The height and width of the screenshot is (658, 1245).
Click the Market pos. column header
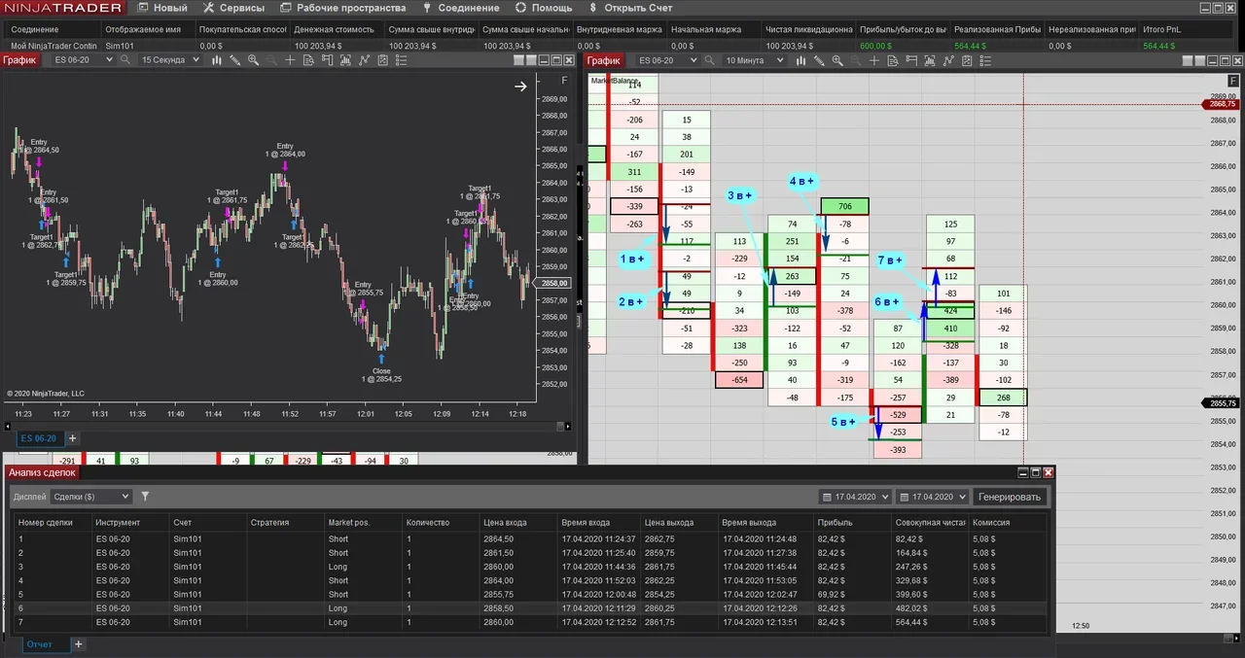pos(363,523)
